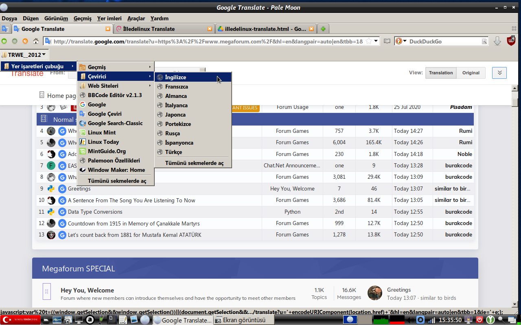This screenshot has width=521, height=325.
Task: Open the search engine selector dropdown
Action: tap(401, 41)
